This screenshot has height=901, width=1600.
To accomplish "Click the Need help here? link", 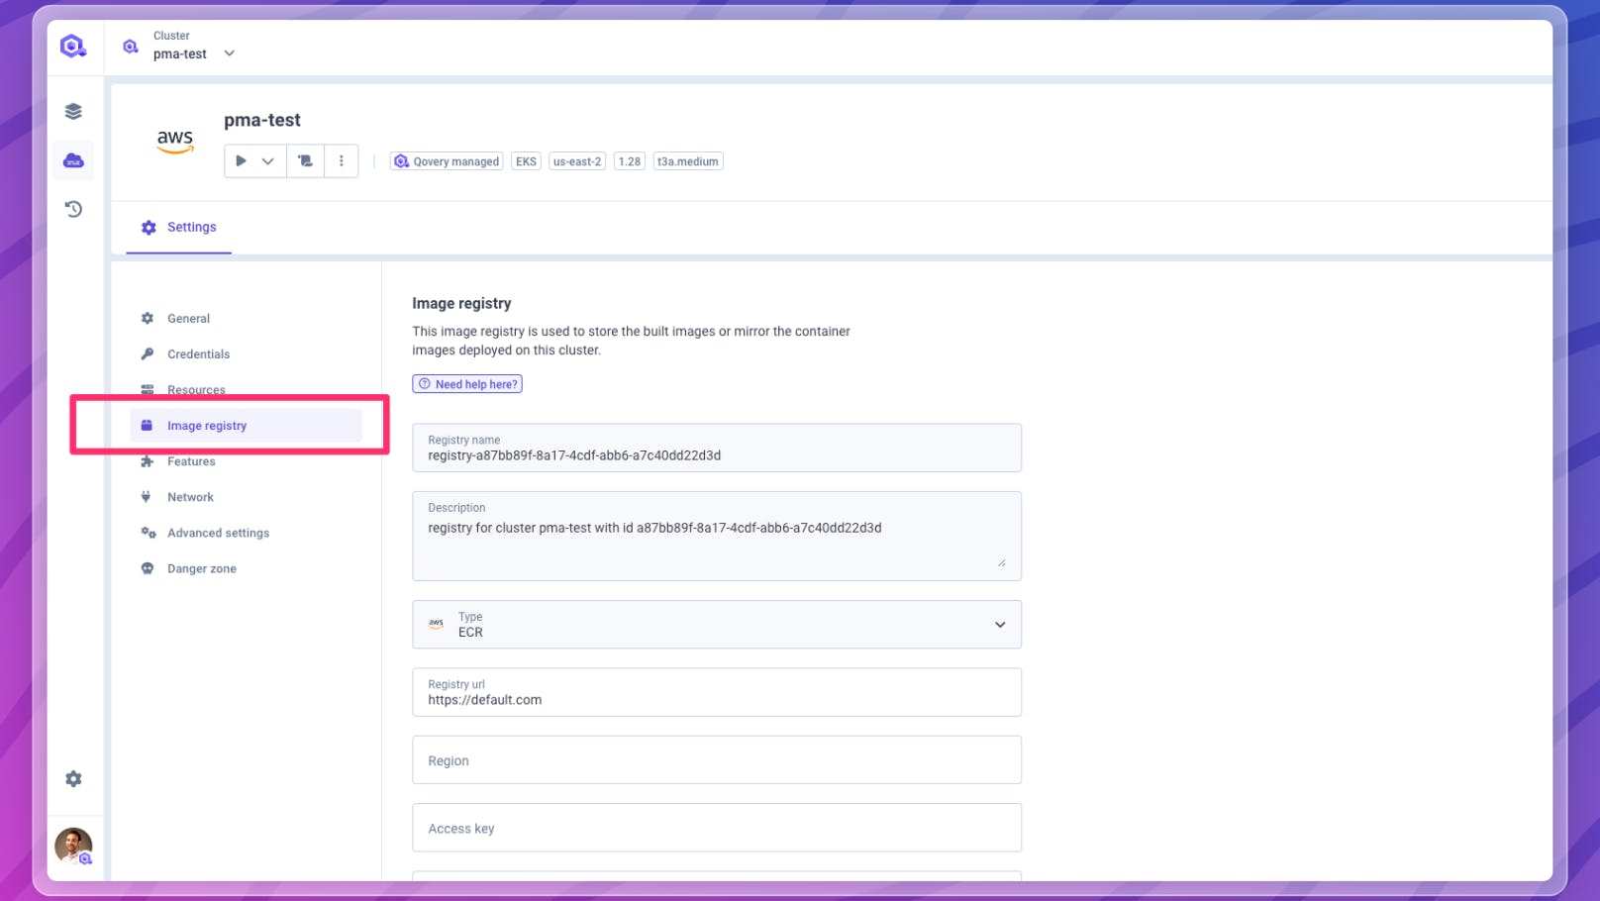I will point(467,384).
